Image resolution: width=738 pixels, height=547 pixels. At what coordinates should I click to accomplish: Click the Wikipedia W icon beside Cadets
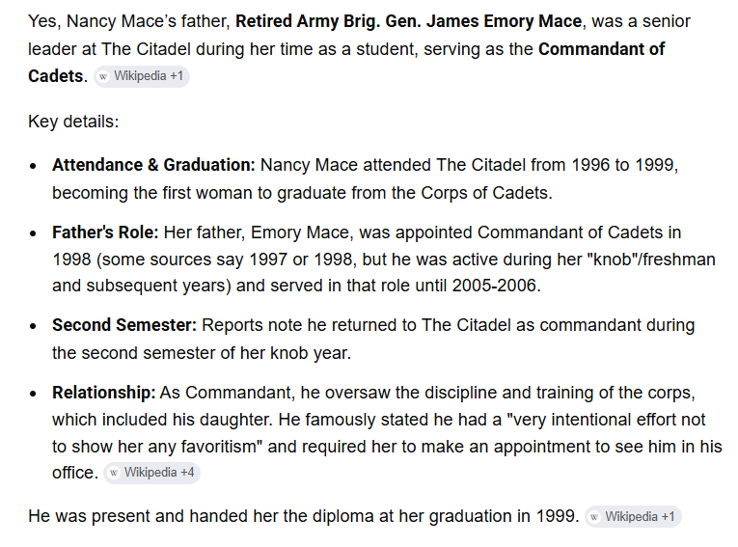103,77
